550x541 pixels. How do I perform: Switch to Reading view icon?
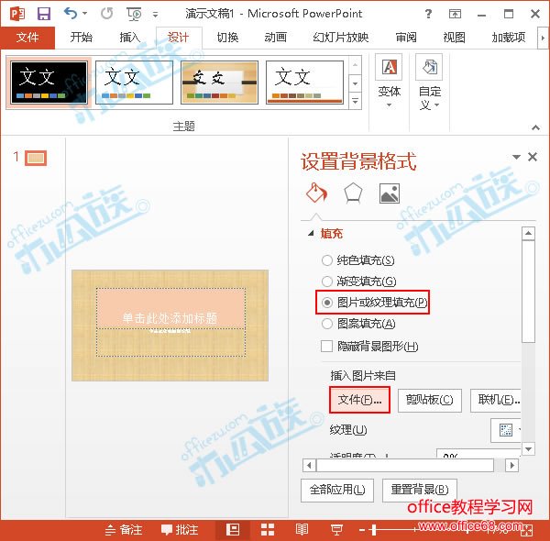click(302, 530)
